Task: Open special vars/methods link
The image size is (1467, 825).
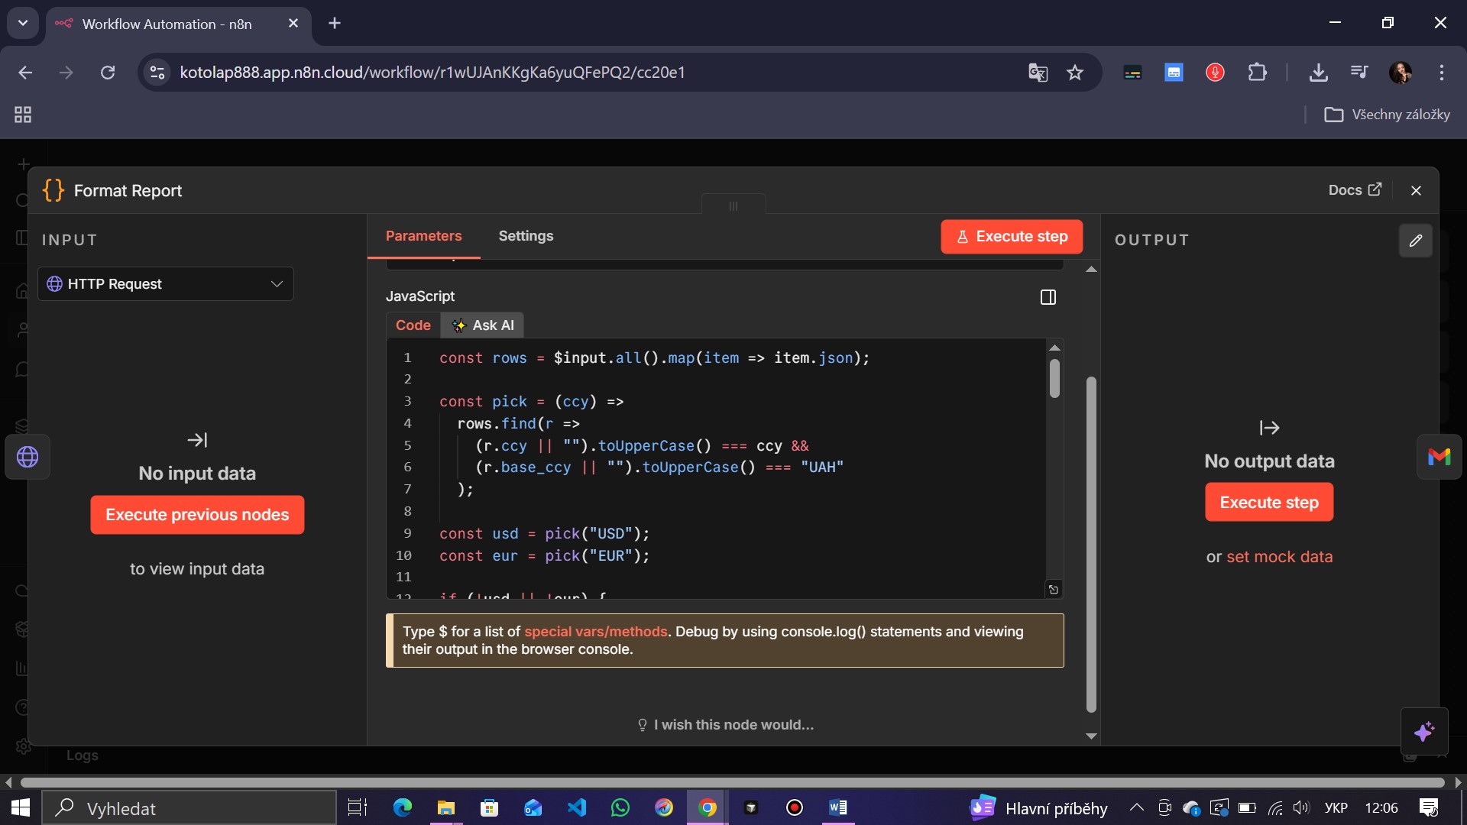Action: point(596,632)
